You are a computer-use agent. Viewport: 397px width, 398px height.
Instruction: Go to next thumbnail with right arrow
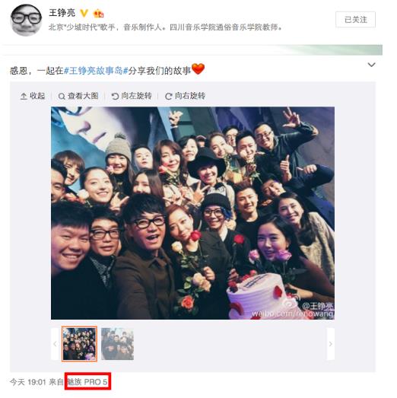click(331, 344)
